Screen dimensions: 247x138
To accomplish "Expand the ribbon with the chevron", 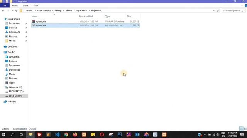I will (242, 5).
